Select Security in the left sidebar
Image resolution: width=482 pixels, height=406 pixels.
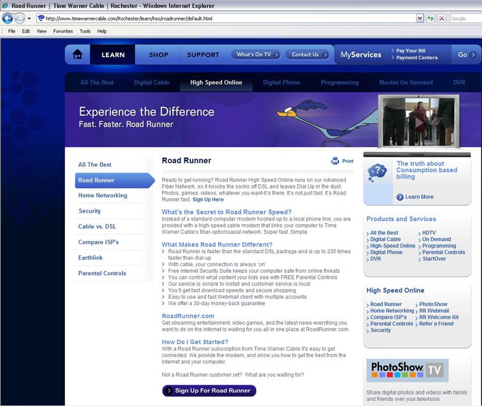[x=89, y=211]
